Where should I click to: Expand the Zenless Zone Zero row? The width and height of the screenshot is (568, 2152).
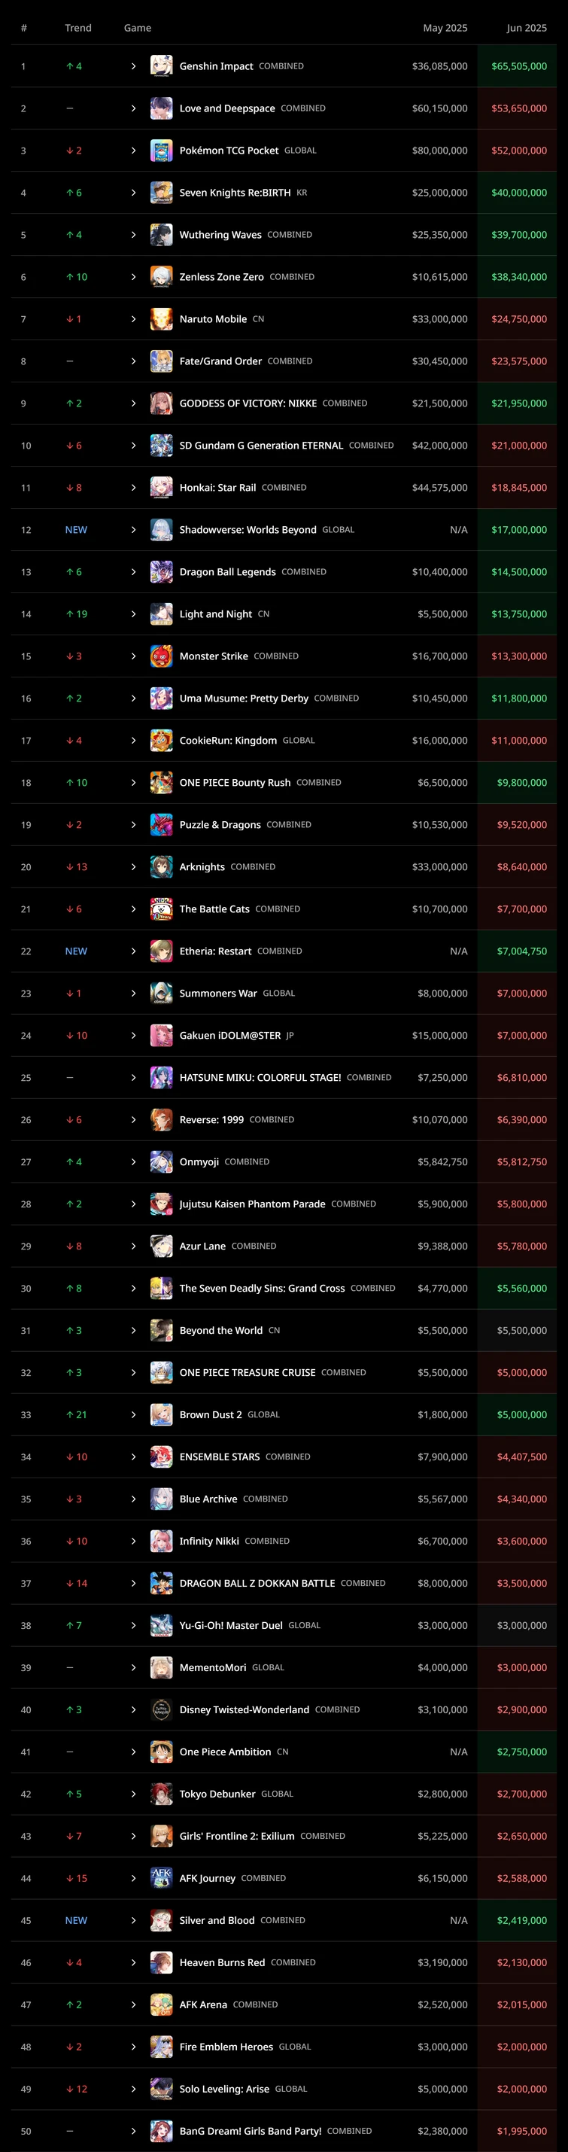134,276
